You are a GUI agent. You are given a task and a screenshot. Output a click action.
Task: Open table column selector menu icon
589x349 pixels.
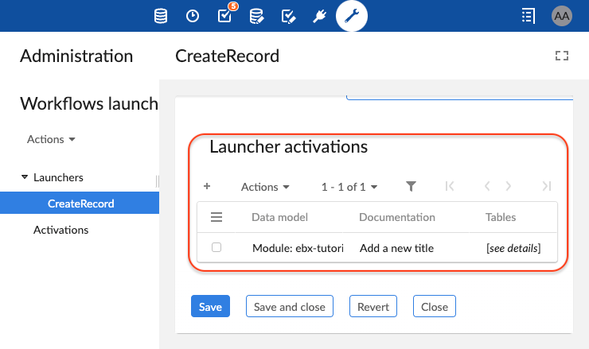click(216, 217)
